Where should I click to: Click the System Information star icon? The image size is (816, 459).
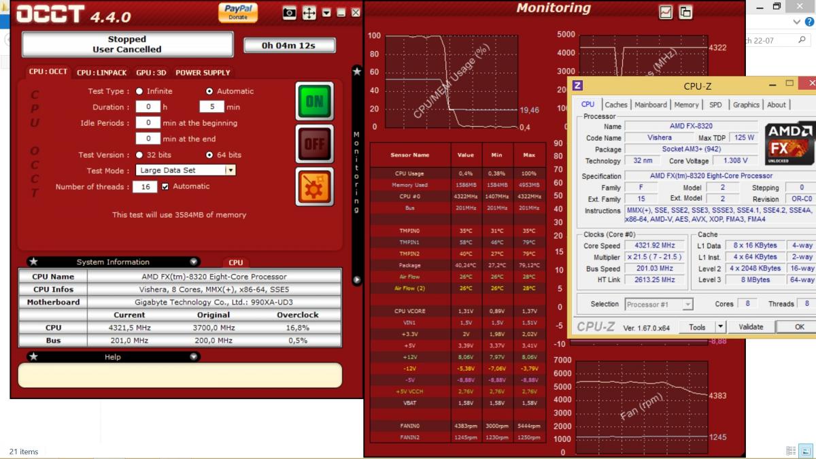33,262
